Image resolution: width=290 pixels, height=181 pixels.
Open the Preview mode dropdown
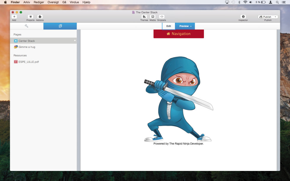[185, 26]
